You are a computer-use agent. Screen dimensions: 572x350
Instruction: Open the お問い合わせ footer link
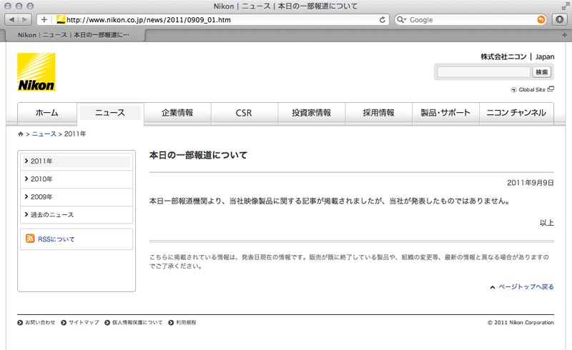tap(40, 323)
